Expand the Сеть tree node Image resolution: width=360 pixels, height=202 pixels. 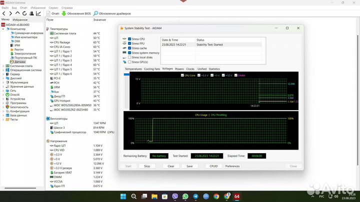tap(3, 91)
